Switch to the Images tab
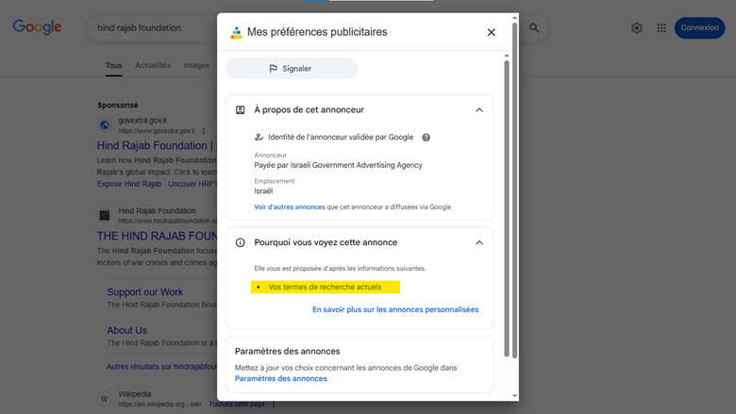This screenshot has height=414, width=736. point(196,66)
